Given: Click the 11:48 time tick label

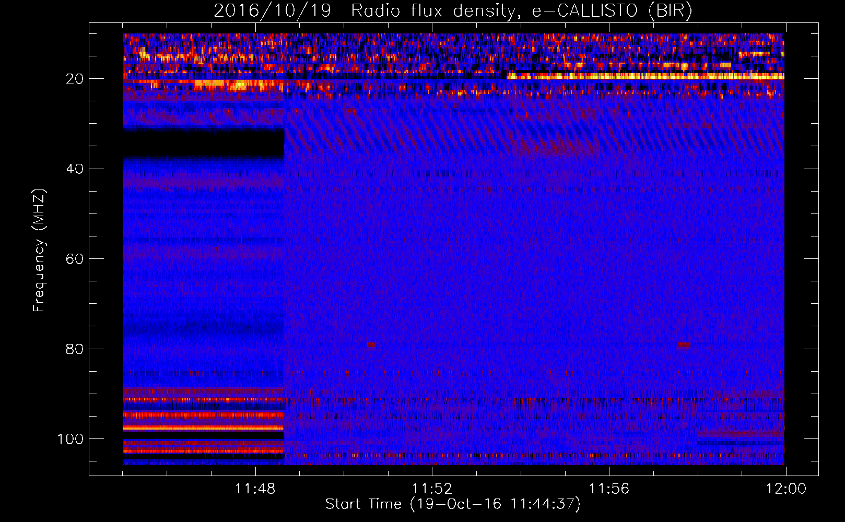Looking at the screenshot, I should click(x=255, y=489).
